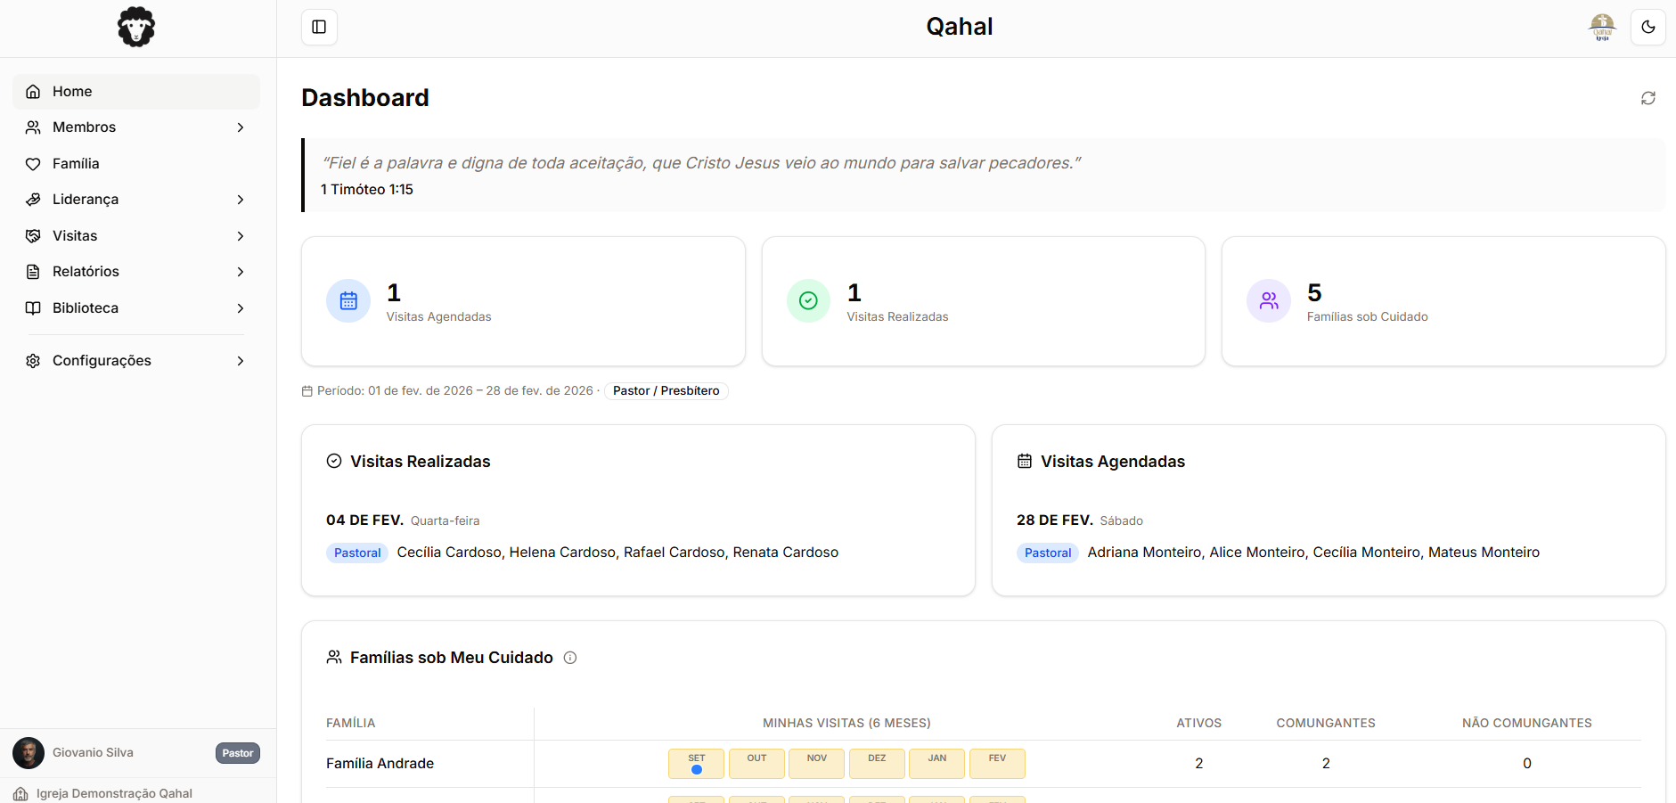
Task: Select Membros in the navigation menu
Action: [x=84, y=127]
